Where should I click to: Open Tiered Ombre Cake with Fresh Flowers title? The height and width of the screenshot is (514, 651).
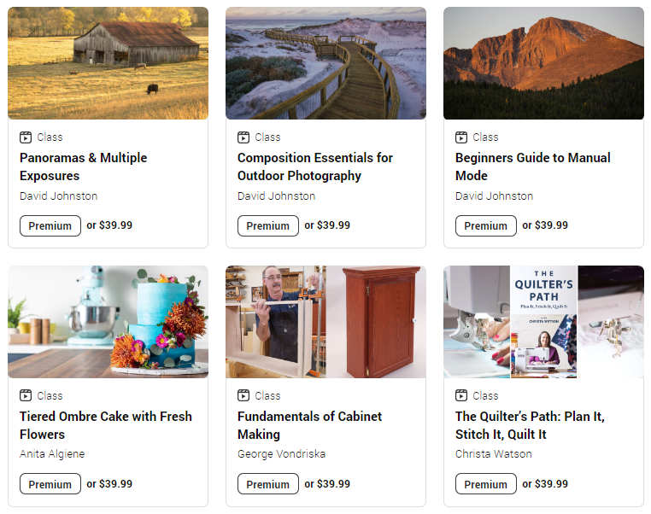pyautogui.click(x=106, y=425)
